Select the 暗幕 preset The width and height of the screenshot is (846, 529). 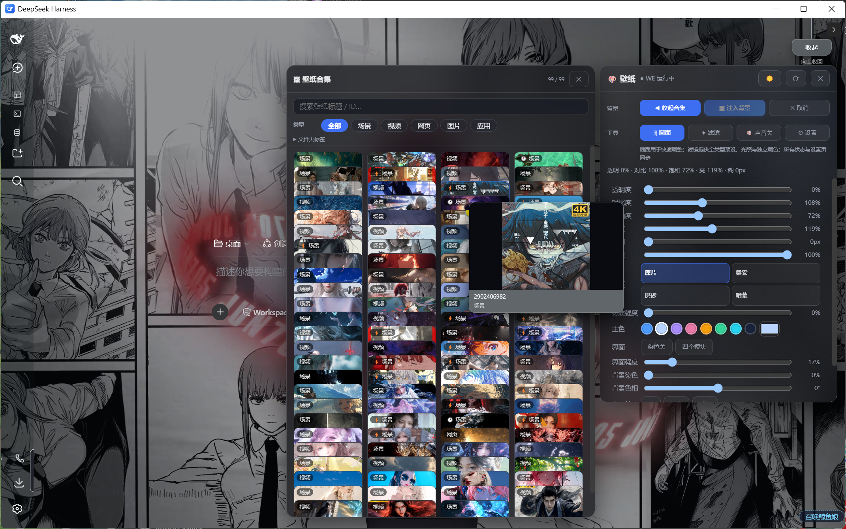point(776,295)
